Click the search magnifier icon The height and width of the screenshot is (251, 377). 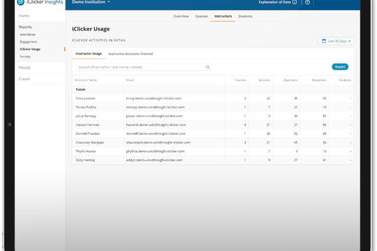coord(207,67)
